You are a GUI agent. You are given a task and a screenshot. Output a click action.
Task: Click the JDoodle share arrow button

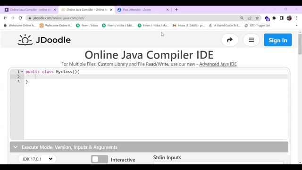(x=230, y=40)
